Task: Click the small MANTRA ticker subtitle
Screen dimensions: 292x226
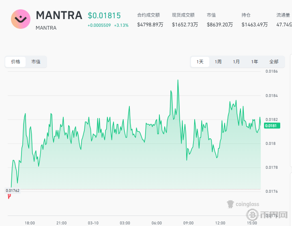Action: coord(46,28)
